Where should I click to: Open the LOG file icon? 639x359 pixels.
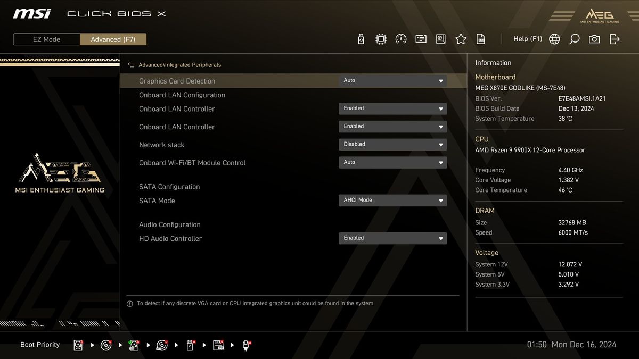(x=481, y=39)
